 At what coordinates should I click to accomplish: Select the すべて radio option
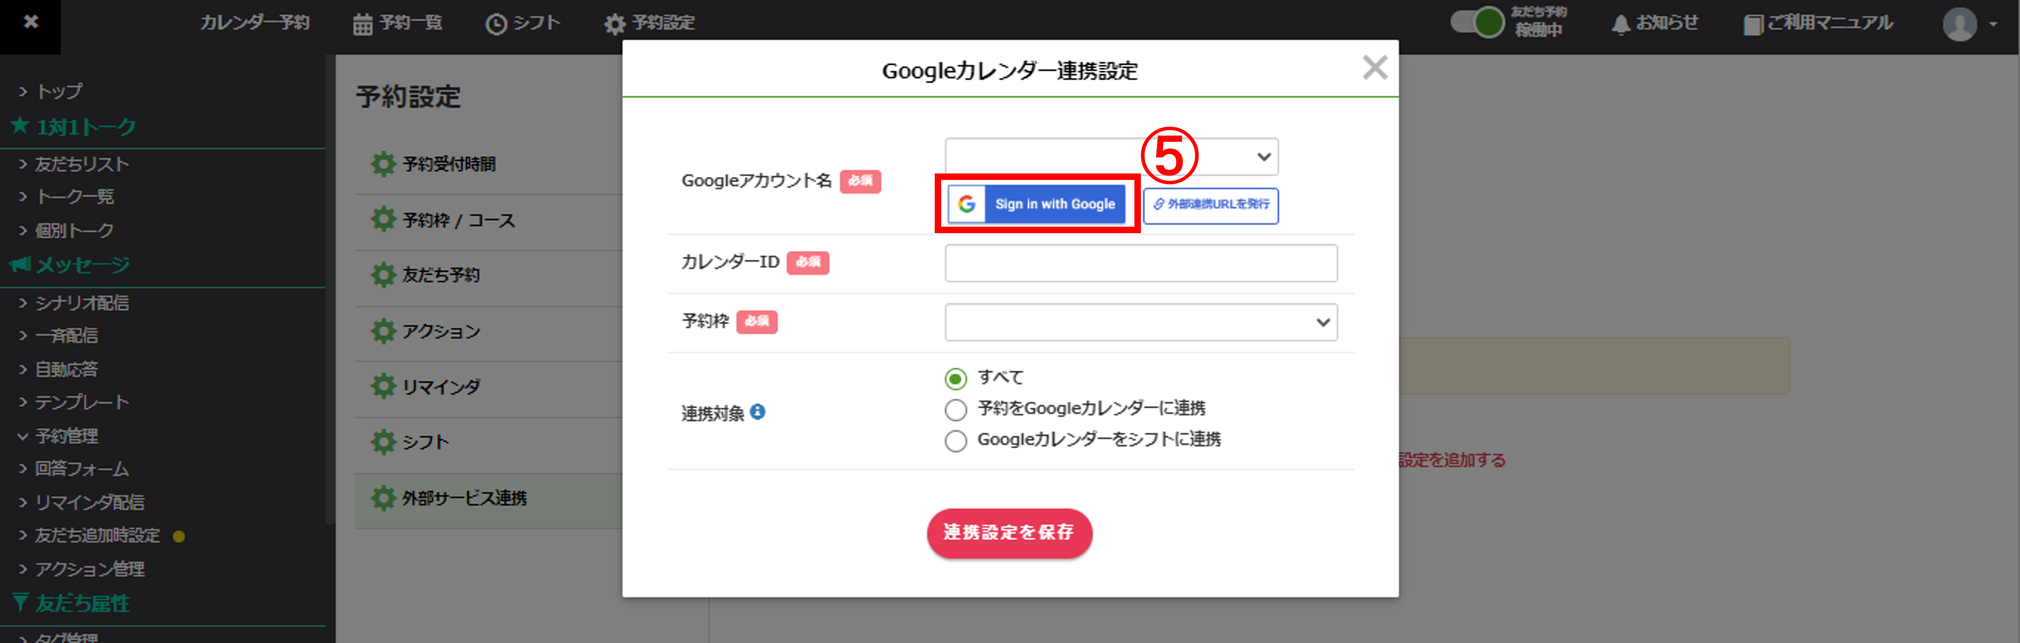(955, 379)
